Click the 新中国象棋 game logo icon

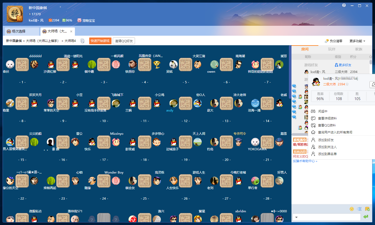[x=15, y=14]
